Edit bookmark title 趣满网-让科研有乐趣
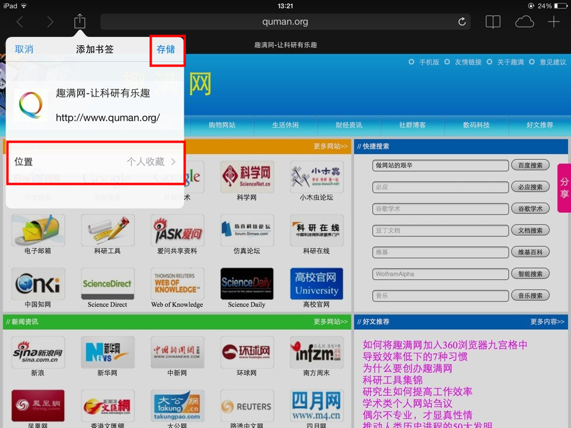This screenshot has height=428, width=571. [x=103, y=93]
